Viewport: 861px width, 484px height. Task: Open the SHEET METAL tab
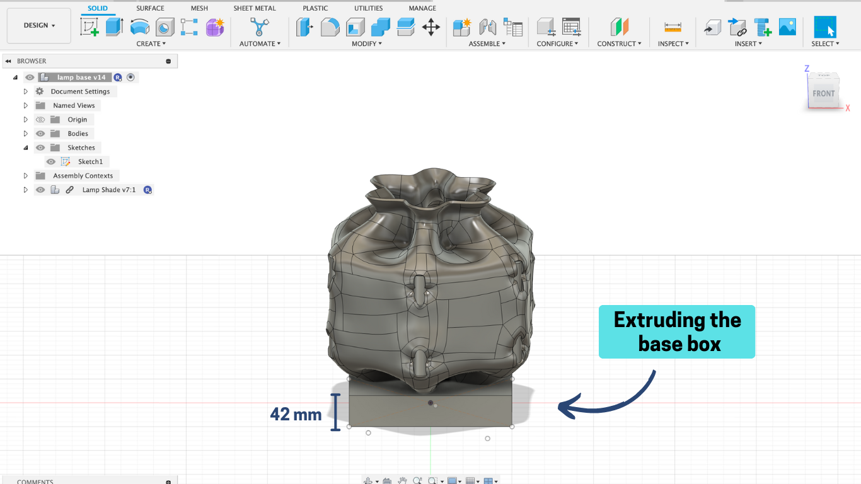click(254, 8)
